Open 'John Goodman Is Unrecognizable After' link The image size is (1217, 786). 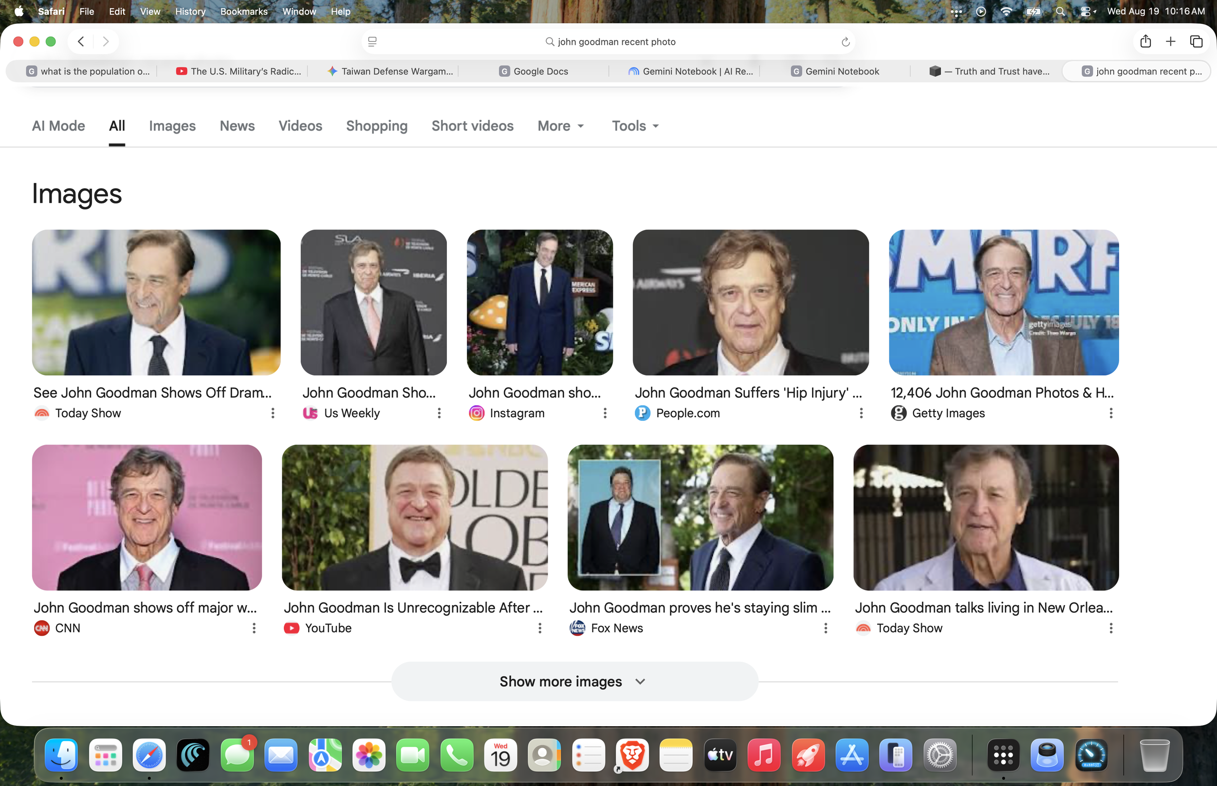point(413,608)
